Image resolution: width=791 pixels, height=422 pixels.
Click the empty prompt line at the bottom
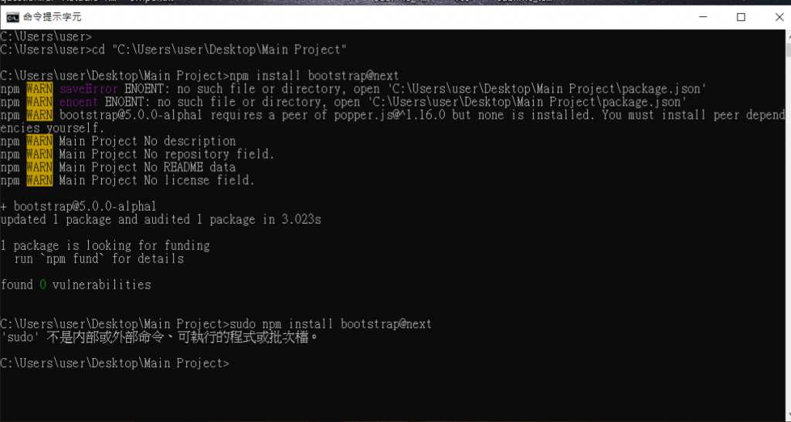[114, 363]
